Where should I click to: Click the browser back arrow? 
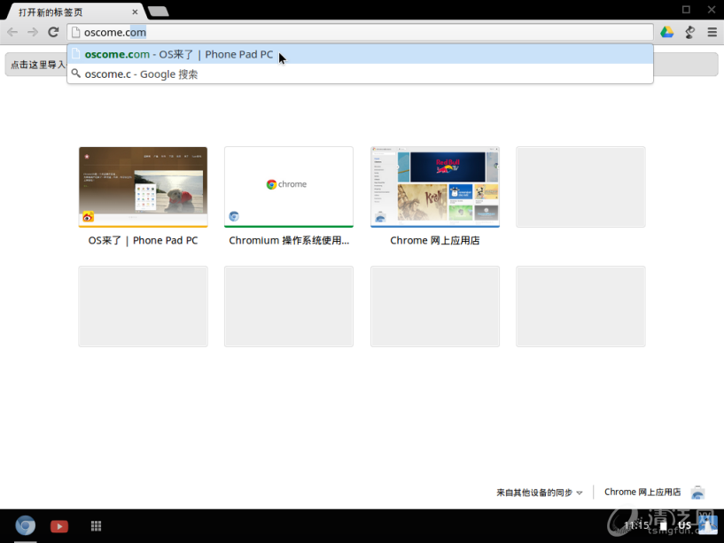point(12,33)
